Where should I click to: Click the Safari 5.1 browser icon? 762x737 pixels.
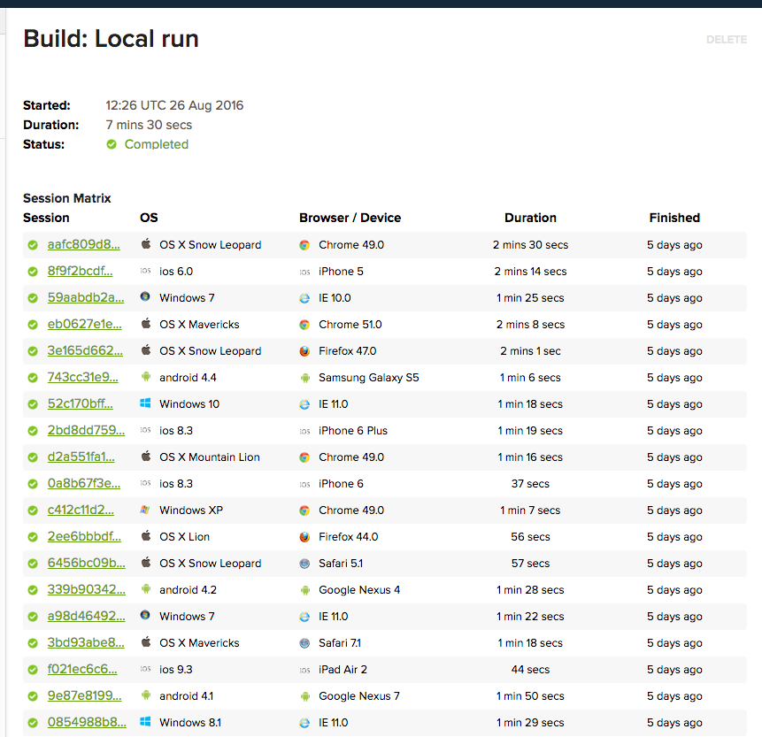304,564
